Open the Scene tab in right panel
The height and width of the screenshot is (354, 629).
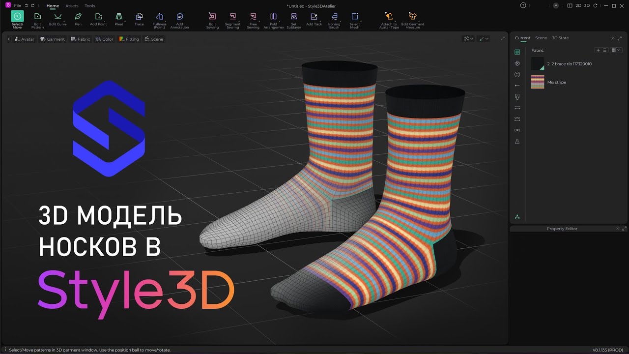point(541,38)
